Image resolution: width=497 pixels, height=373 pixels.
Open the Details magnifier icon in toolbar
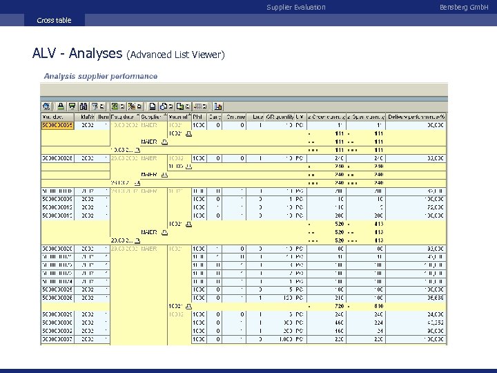[46, 106]
